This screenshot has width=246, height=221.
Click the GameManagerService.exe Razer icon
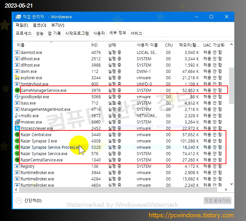17,91
